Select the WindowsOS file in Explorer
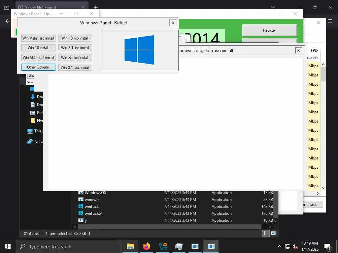This screenshot has height=253, width=338. 95,193
